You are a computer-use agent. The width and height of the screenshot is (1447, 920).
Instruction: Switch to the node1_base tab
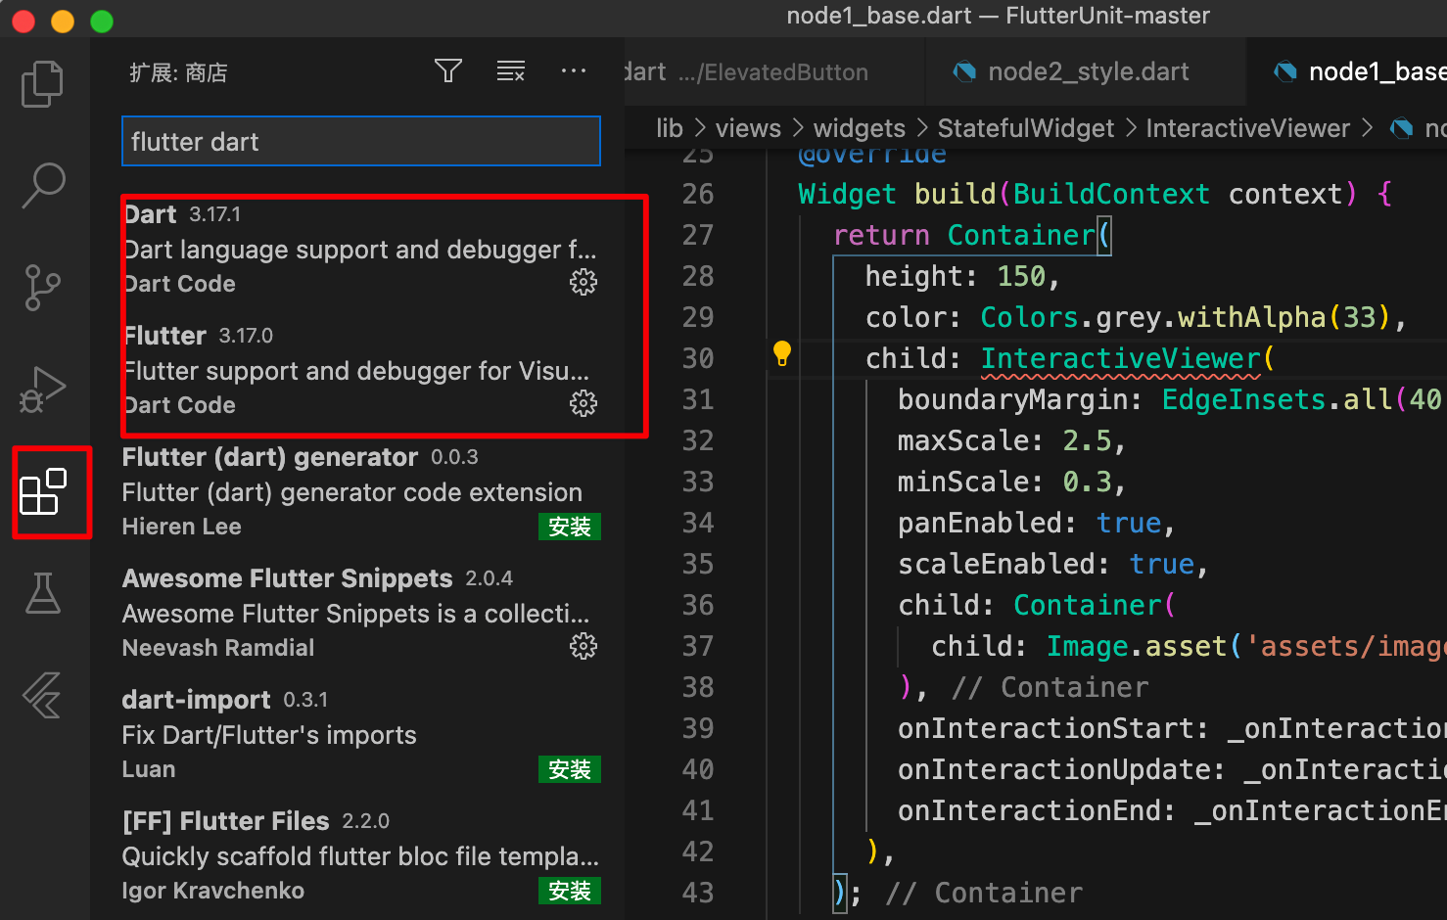(x=1347, y=71)
